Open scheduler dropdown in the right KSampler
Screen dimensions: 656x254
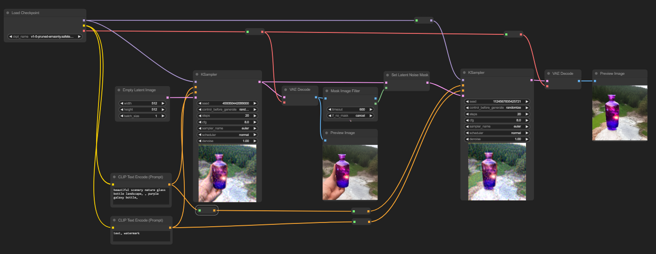497,133
